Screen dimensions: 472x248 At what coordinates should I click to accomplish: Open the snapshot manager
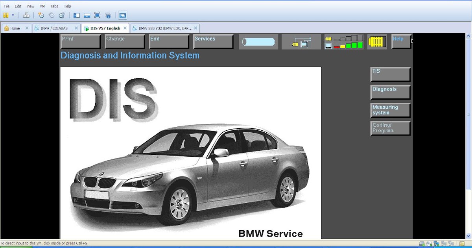click(62, 15)
